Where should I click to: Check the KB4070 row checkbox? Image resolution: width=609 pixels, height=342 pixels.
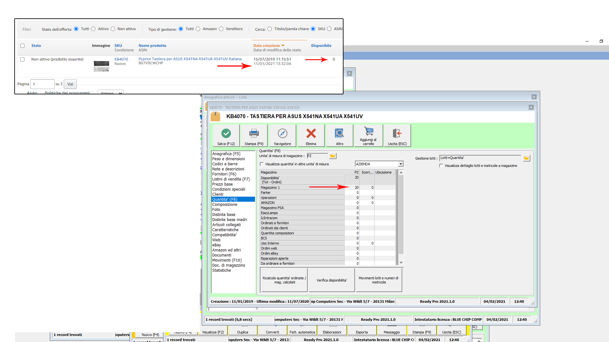[23, 59]
